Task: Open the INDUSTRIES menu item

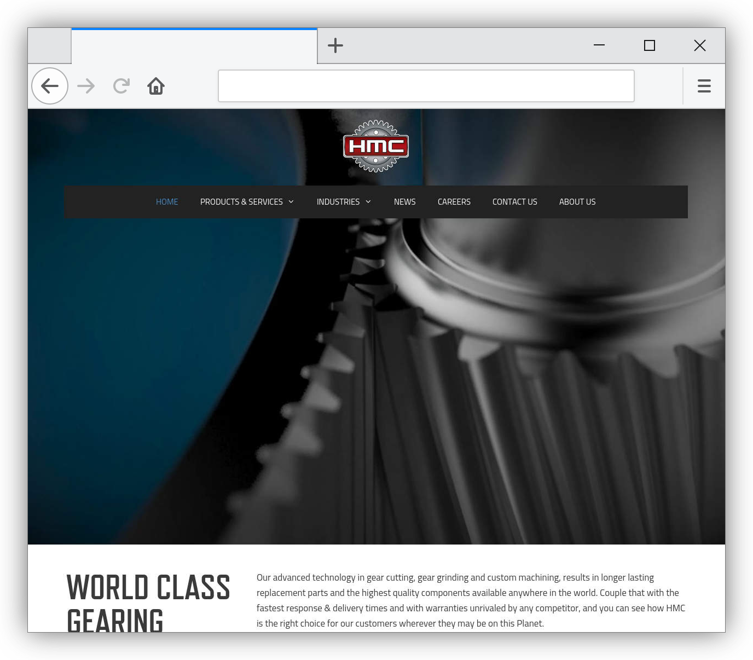Action: (338, 202)
